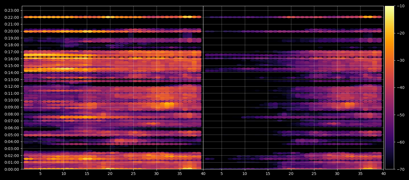Click the 0:12:00 y-axis tick label

pos(12,86)
